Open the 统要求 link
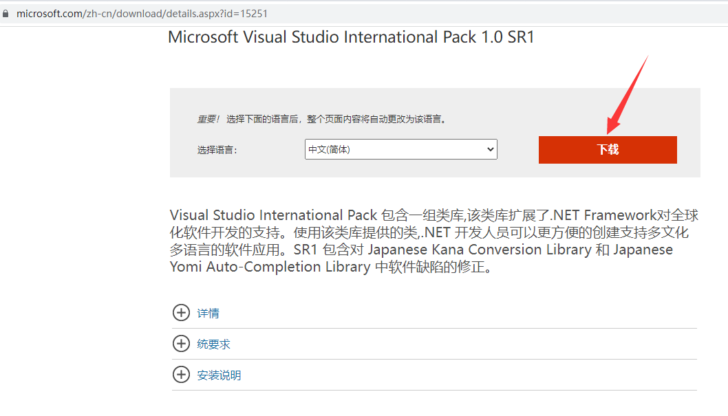The height and width of the screenshot is (416, 728). [x=213, y=344]
